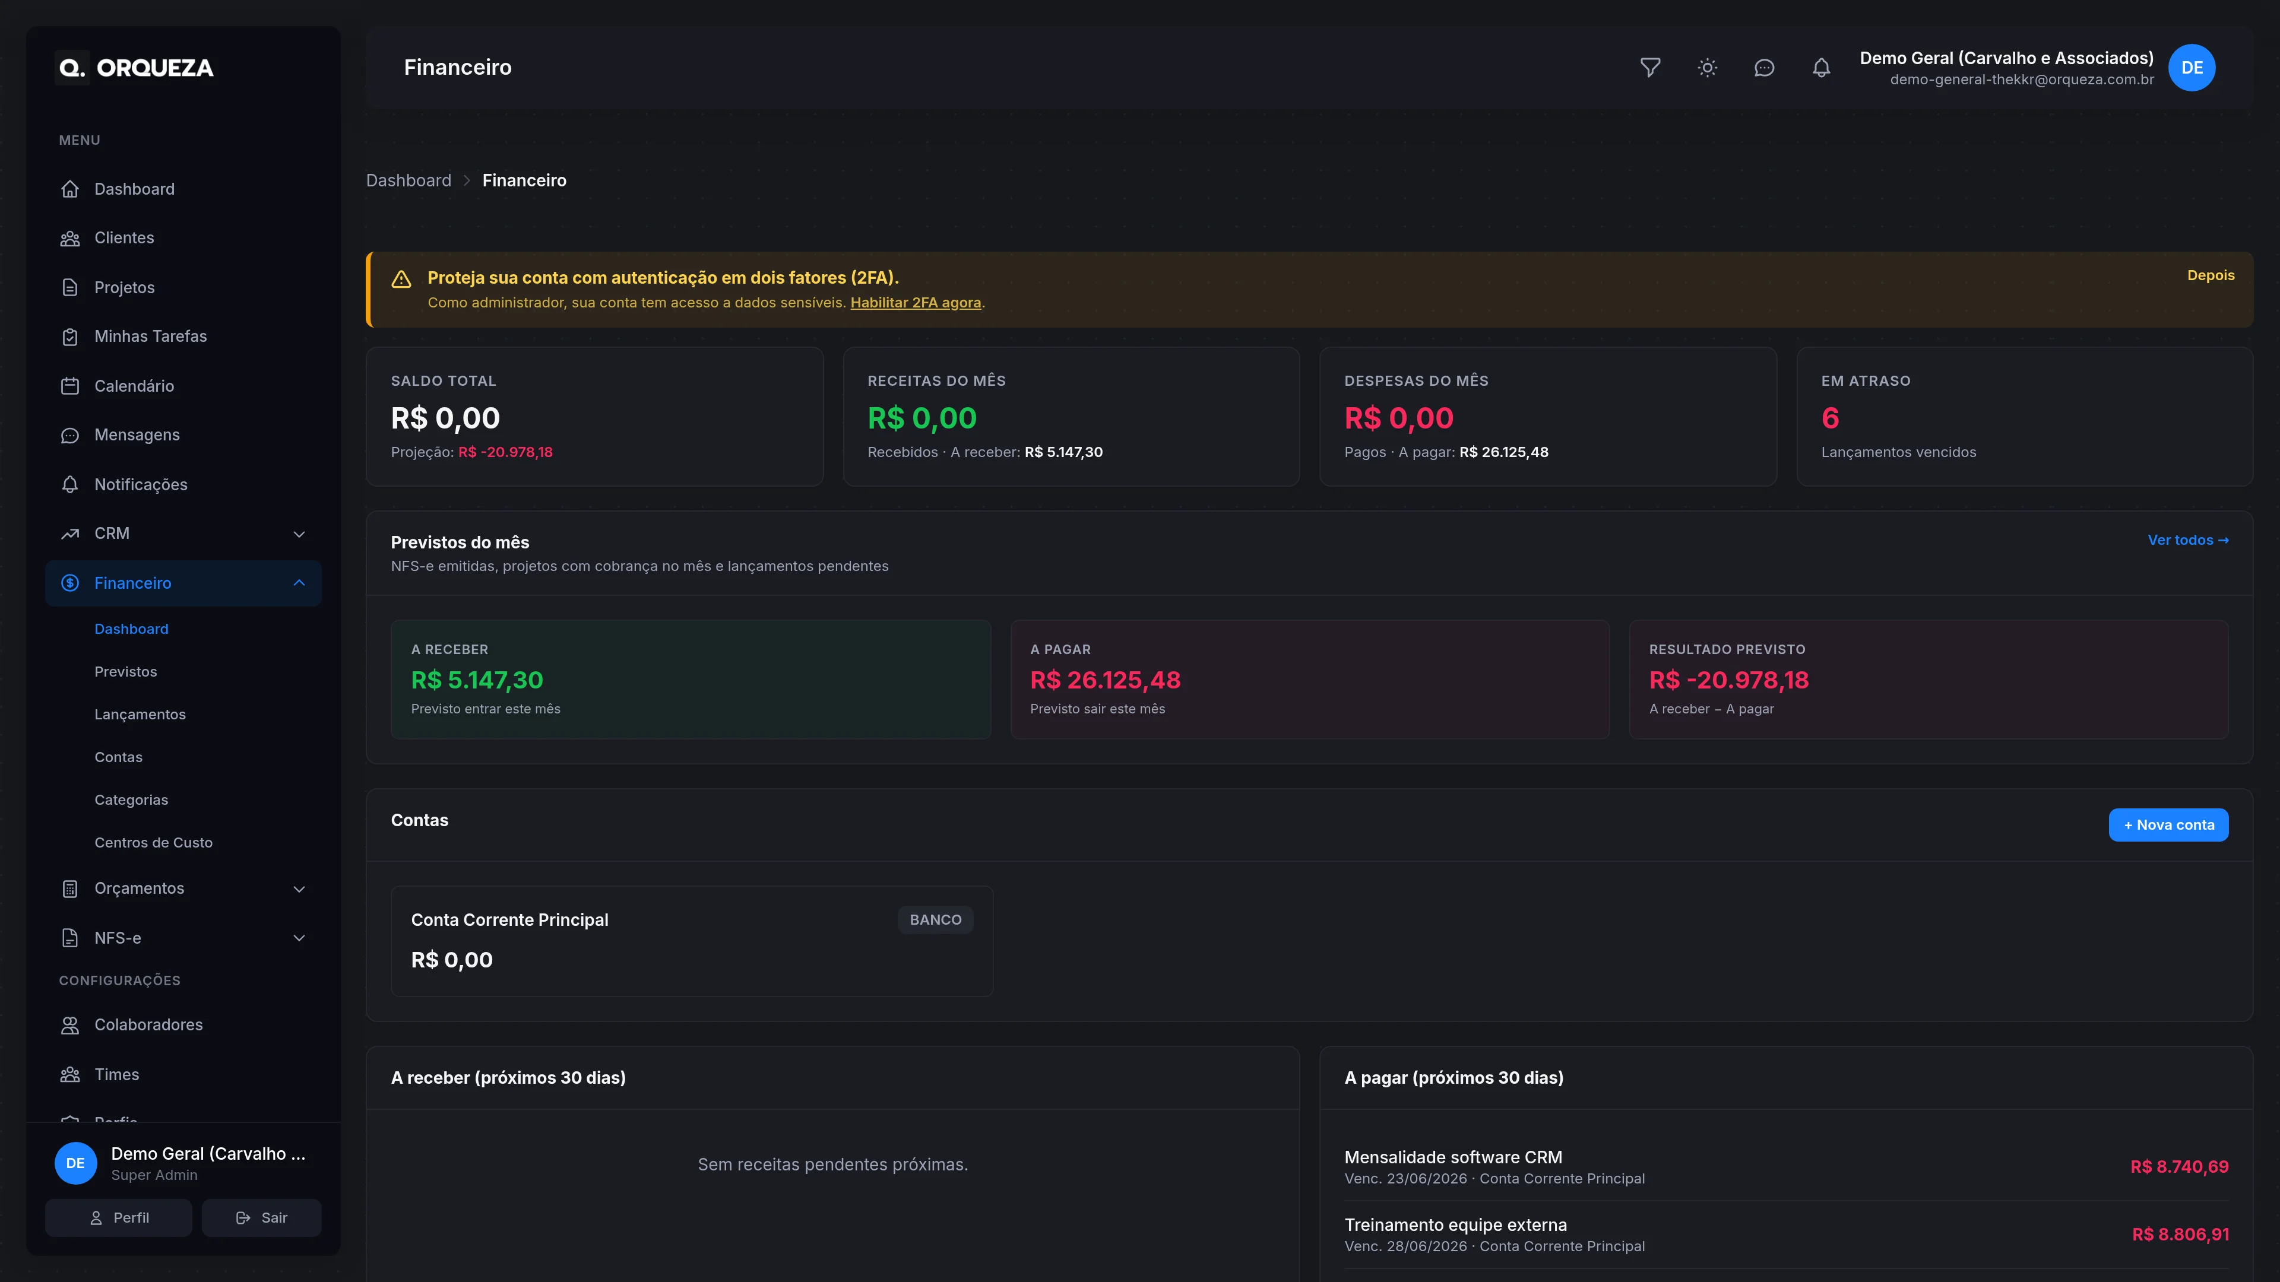2280x1282 pixels.
Task: Expand the Orçamentos submenu chevron
Action: point(299,888)
